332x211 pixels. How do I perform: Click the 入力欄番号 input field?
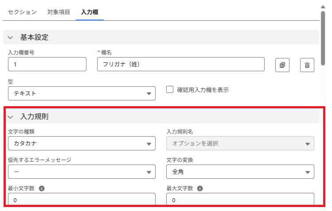[47, 65]
